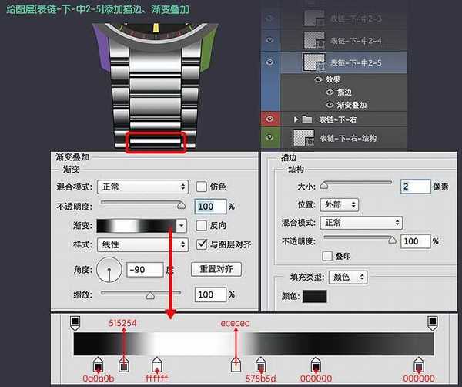Screen dimensions: 462x387
Task: Uncheck 与图层对齐 checkbox
Action: [x=202, y=244]
